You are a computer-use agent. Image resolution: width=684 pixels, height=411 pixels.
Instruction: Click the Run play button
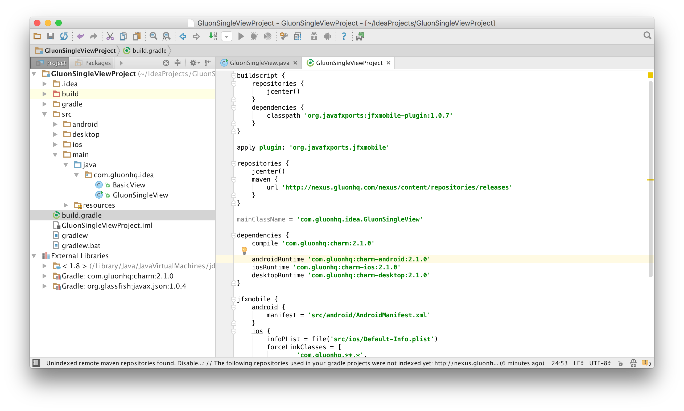pyautogui.click(x=241, y=36)
